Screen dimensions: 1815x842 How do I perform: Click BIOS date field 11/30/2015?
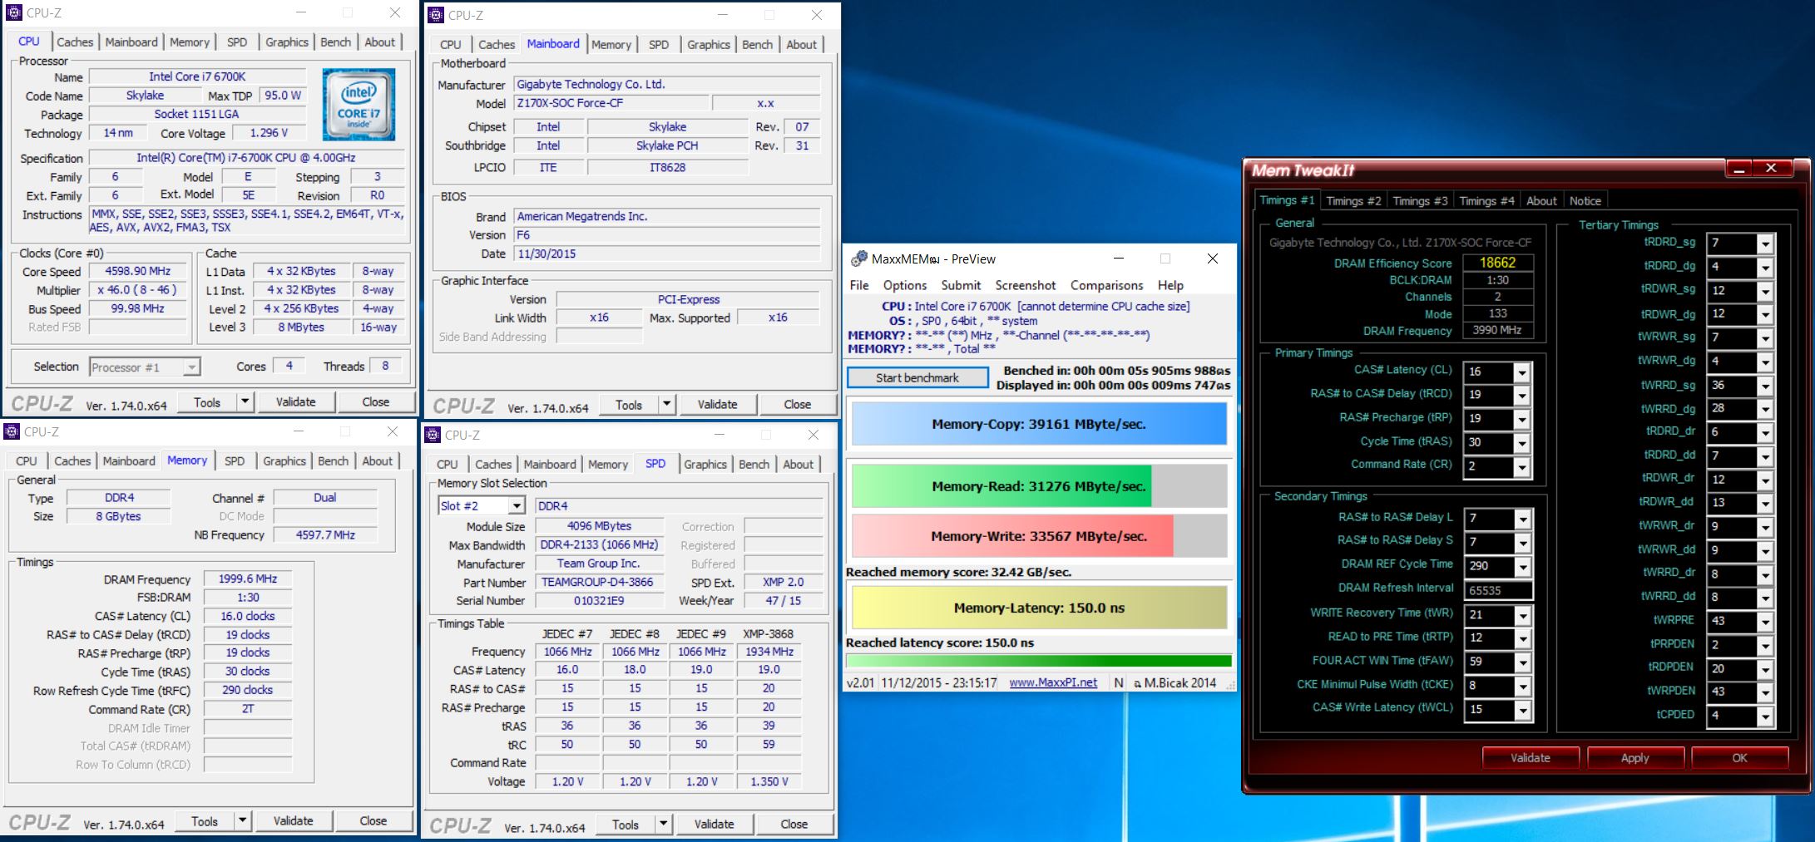[667, 254]
